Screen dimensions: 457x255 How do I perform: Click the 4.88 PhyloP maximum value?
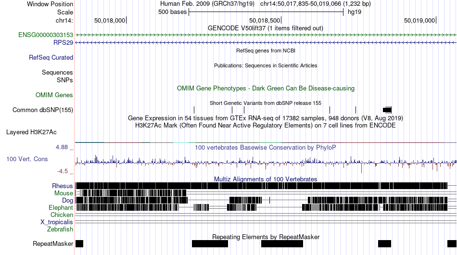point(62,147)
